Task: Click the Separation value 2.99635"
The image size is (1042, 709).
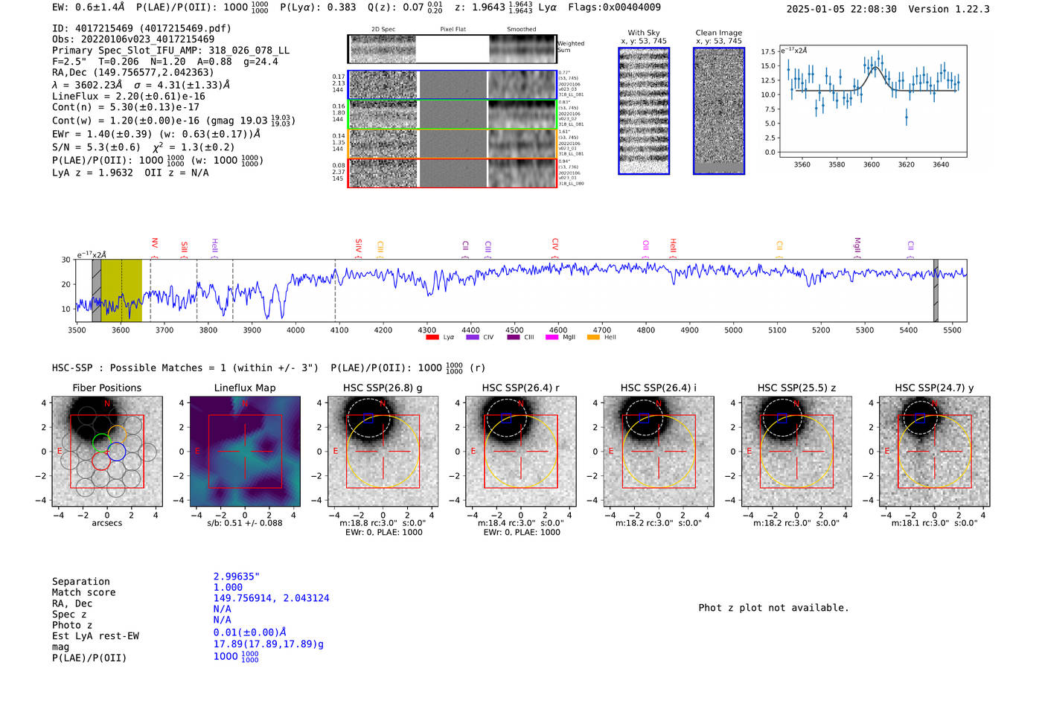Action: tap(237, 577)
